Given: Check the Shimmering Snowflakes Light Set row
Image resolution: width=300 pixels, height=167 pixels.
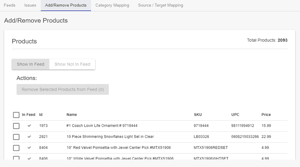Looking at the screenshot, I should 16,137.
